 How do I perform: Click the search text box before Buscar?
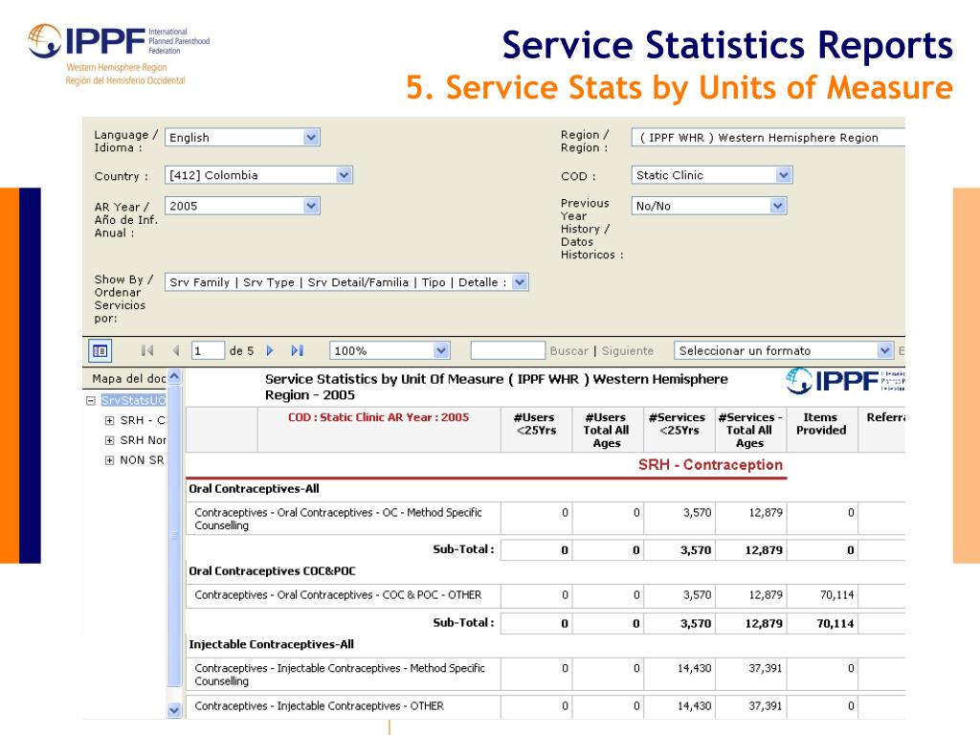click(508, 350)
